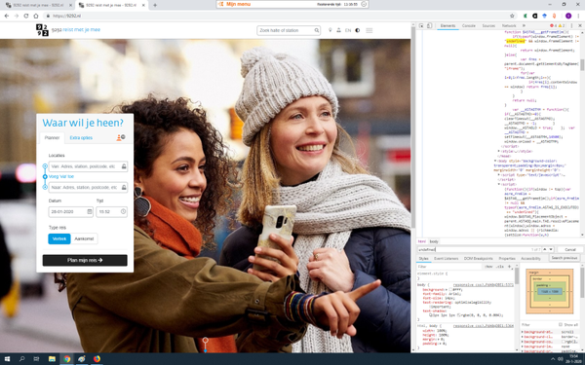Select the Aankomst trip type
Image resolution: width=585 pixels, height=365 pixels.
pyautogui.click(x=84, y=238)
